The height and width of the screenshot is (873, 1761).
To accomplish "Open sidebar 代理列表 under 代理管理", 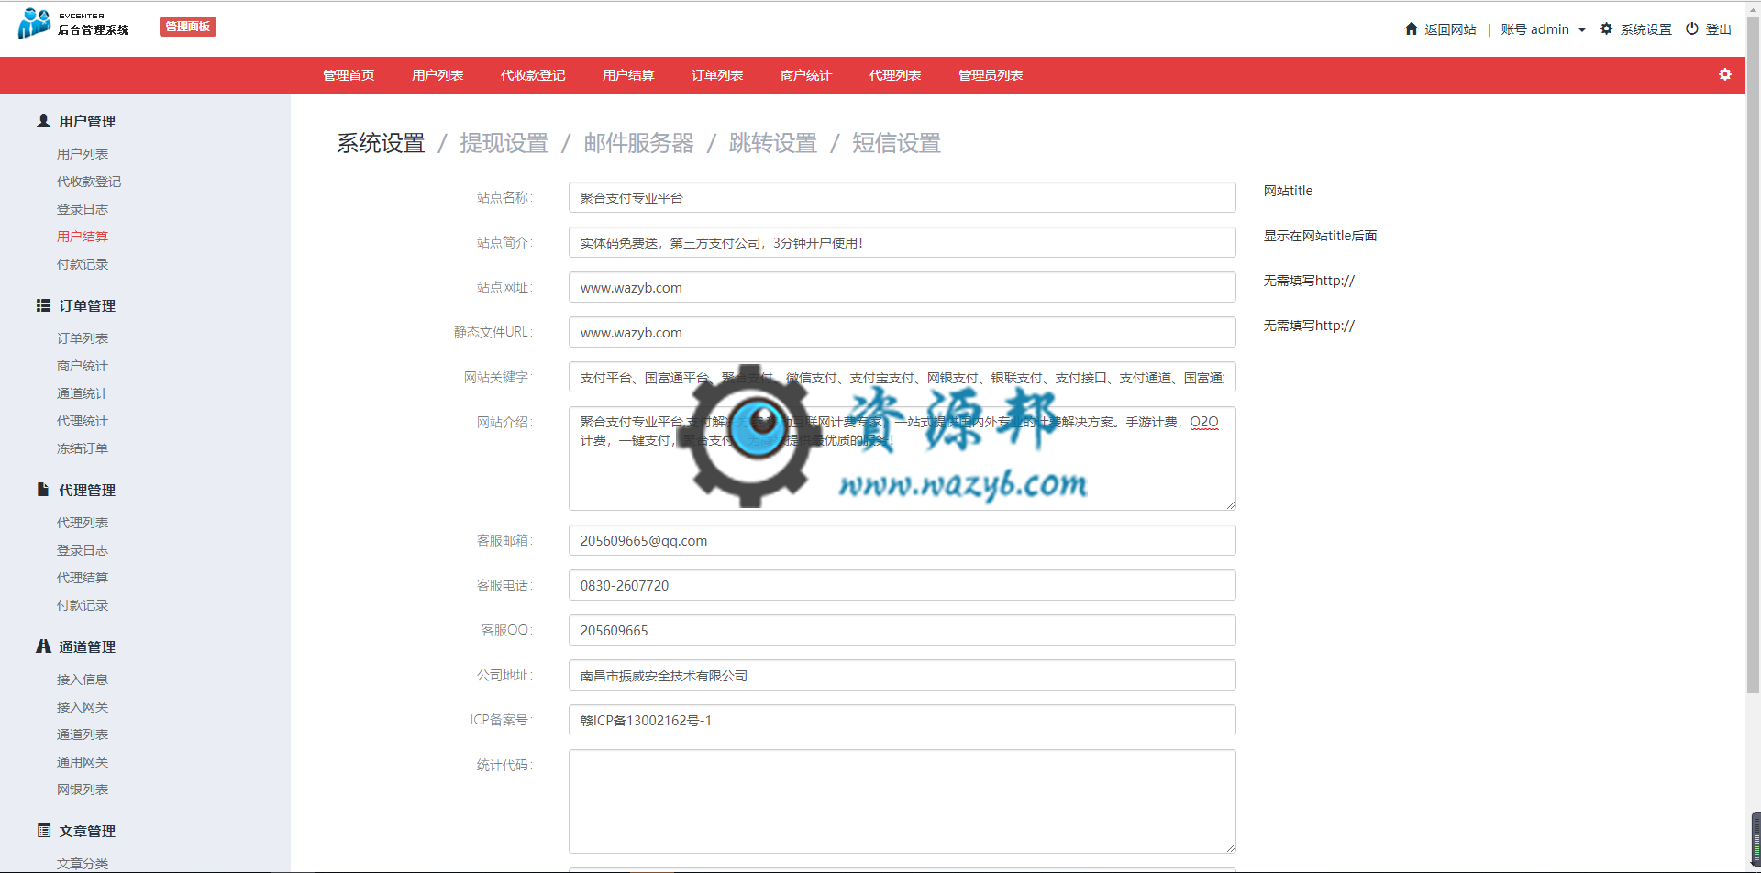I will [83, 523].
